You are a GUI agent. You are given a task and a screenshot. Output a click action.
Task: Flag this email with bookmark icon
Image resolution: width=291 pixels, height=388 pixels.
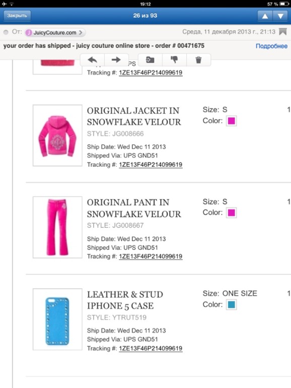(x=283, y=32)
